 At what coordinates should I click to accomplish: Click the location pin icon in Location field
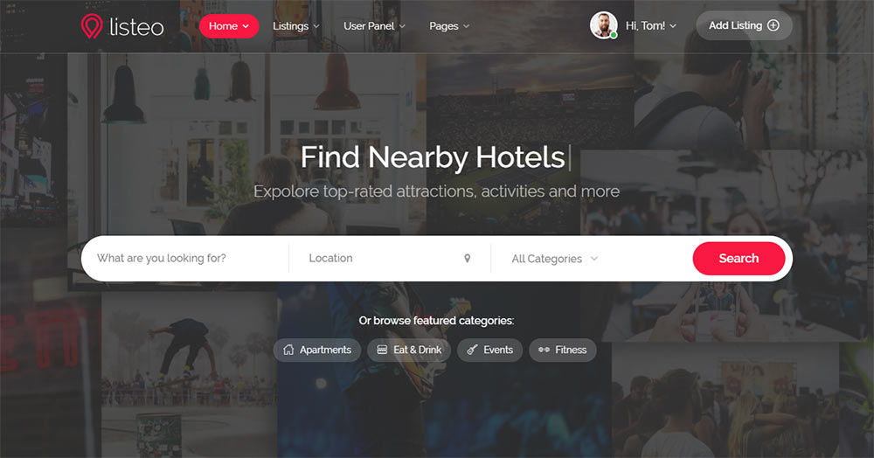(467, 258)
